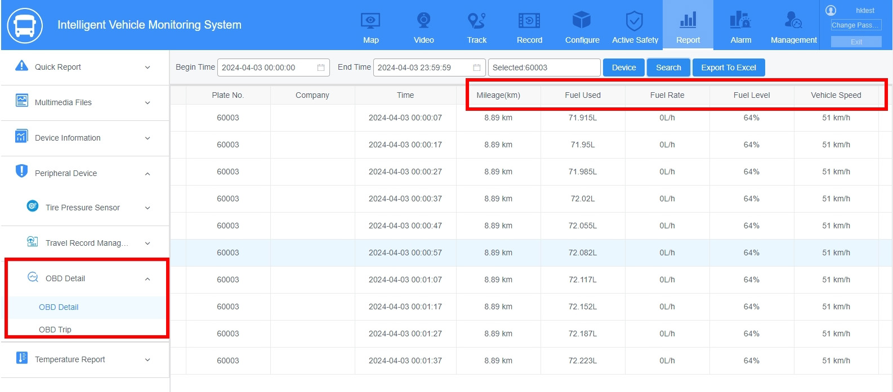
Task: Collapse the Peripheral Device section
Action: (148, 174)
